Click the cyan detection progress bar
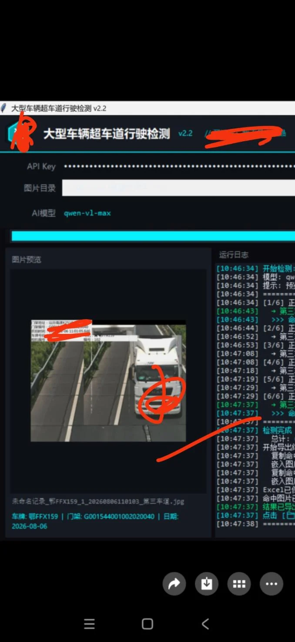The height and width of the screenshot is (642, 295). pyautogui.click(x=153, y=236)
